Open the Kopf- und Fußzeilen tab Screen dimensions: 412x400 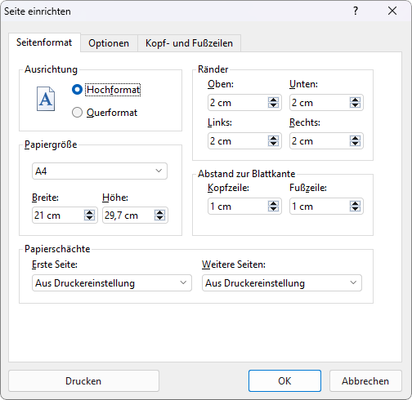click(189, 43)
